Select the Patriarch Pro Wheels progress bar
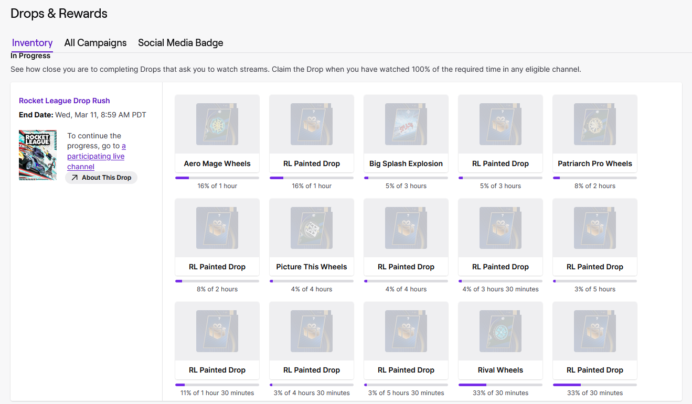Image resolution: width=692 pixels, height=404 pixels. [x=595, y=178]
